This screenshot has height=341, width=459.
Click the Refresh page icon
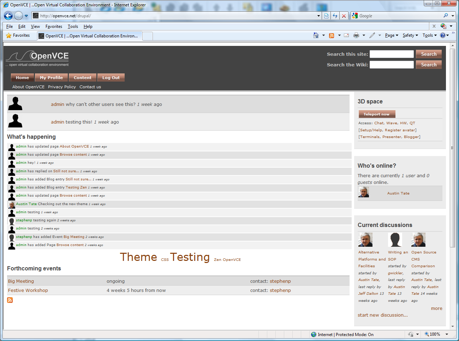[335, 16]
